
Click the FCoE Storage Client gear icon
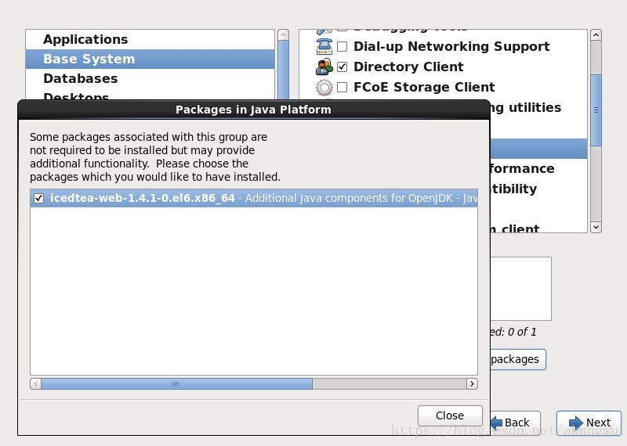pyautogui.click(x=324, y=87)
